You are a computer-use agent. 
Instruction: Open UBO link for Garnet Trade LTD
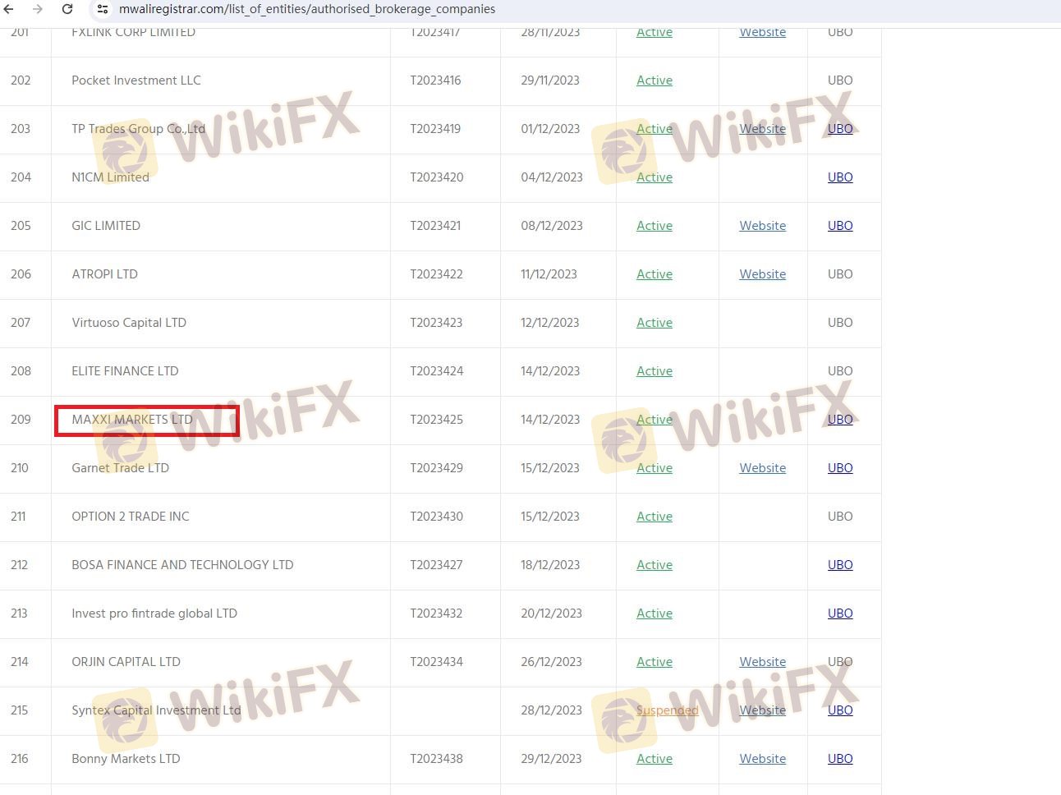point(840,468)
